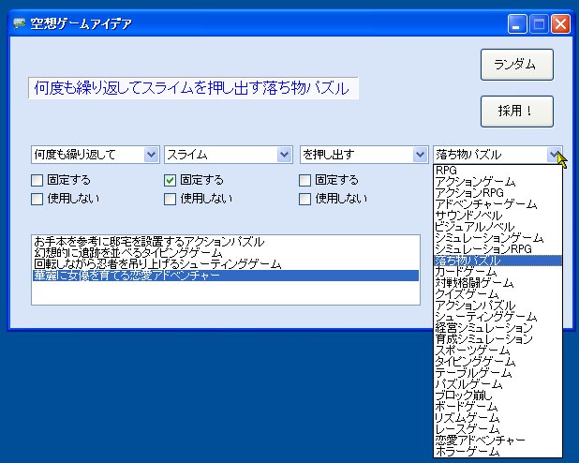Viewport: 579px width, 463px height.
Task: Check 使用しない under 何度も繰り返して
Action: point(37,199)
